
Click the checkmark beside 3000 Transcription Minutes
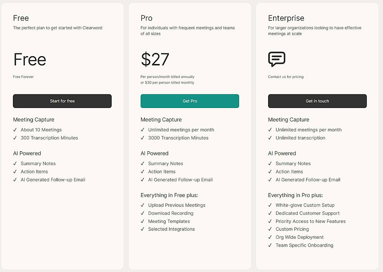pyautogui.click(x=142, y=138)
